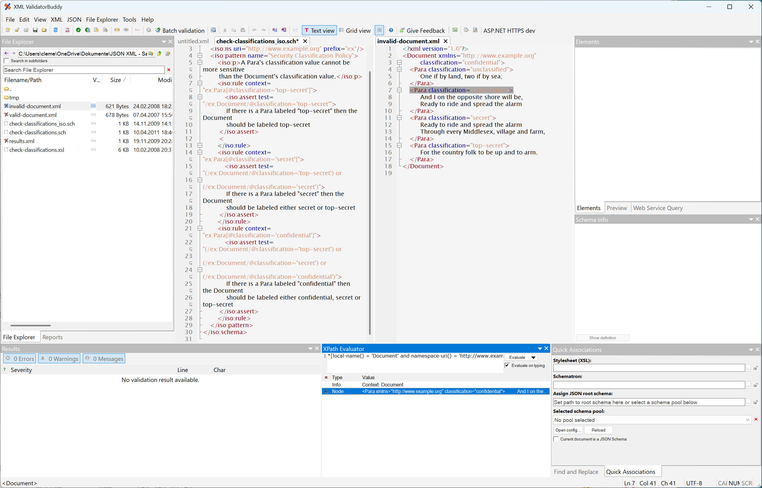The width and height of the screenshot is (762, 488).
Task: Toggle Evaluate on typing checkbox
Action: [x=507, y=365]
